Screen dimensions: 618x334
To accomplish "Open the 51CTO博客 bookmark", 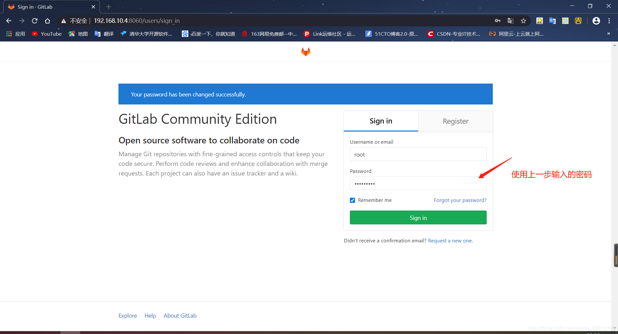I will (392, 34).
